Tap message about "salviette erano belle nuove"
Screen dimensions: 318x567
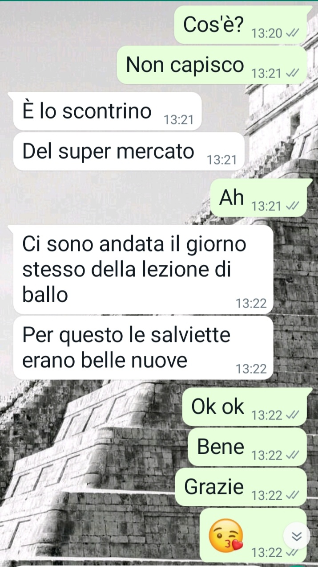pyautogui.click(x=143, y=348)
